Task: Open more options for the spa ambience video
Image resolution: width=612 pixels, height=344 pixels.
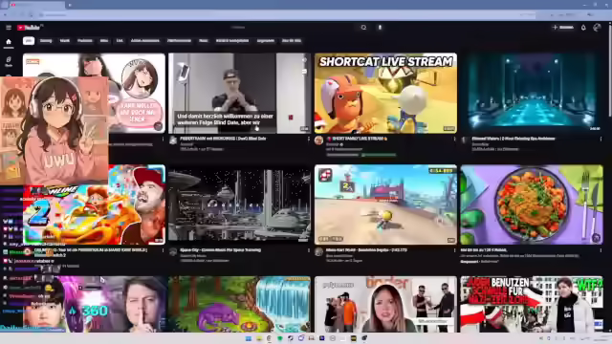Action: click(x=601, y=139)
